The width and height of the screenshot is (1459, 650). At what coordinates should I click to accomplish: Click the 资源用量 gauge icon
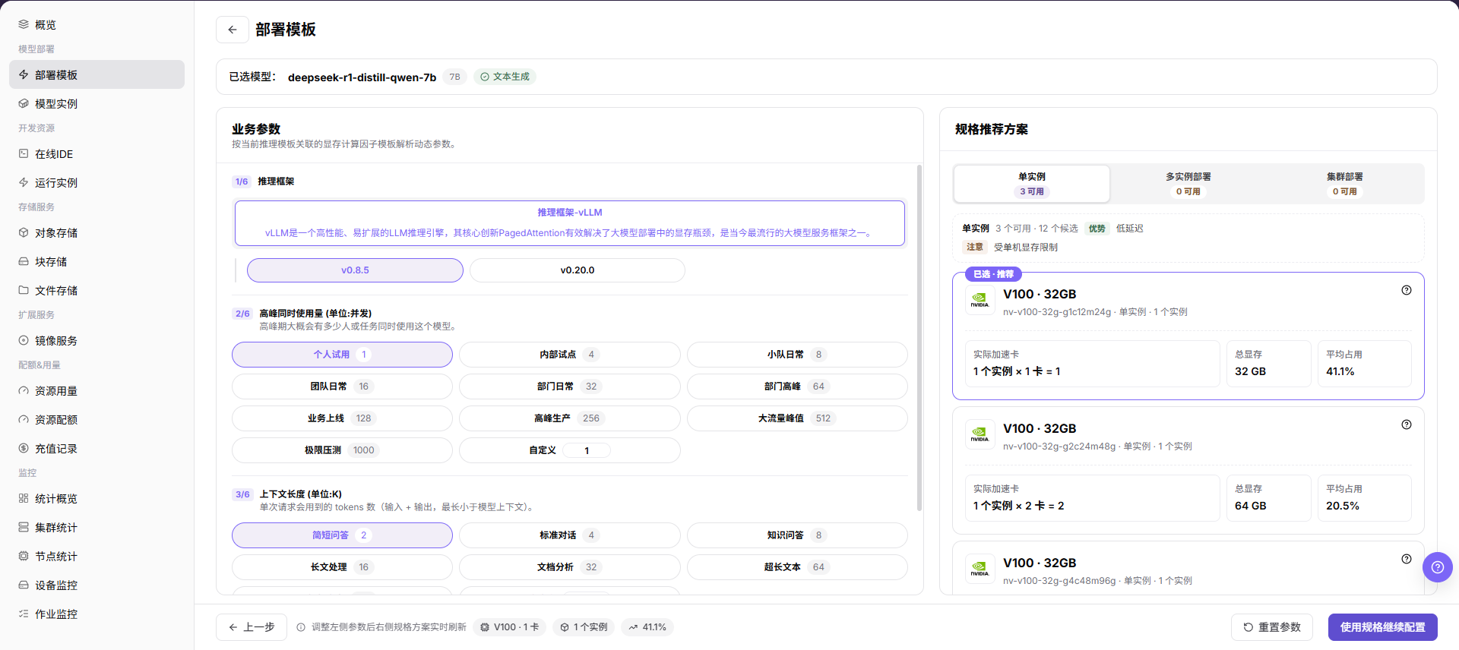(24, 390)
